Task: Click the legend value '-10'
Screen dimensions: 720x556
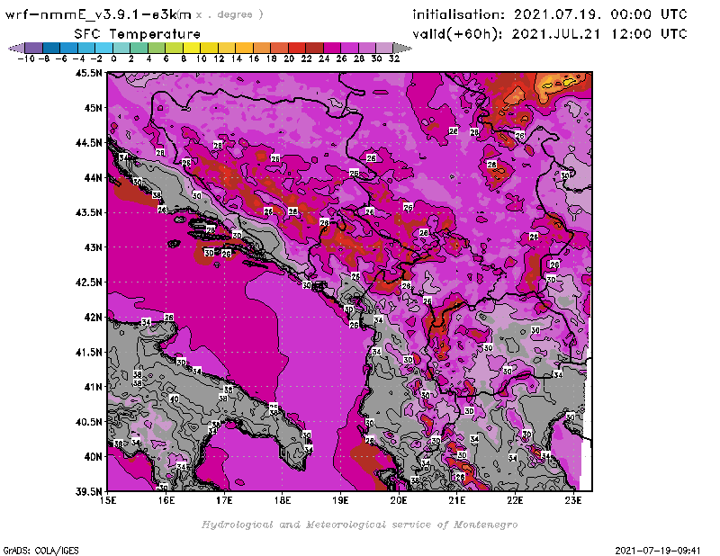Action: point(26,58)
